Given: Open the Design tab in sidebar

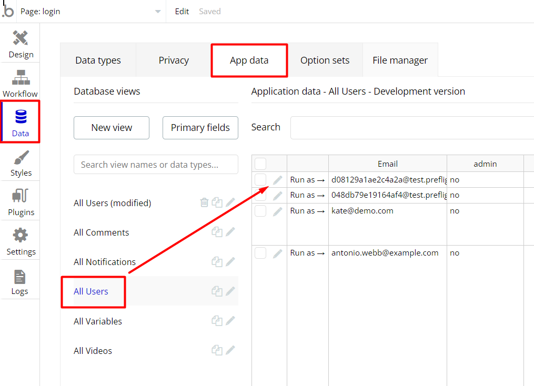Looking at the screenshot, I should tap(21, 44).
